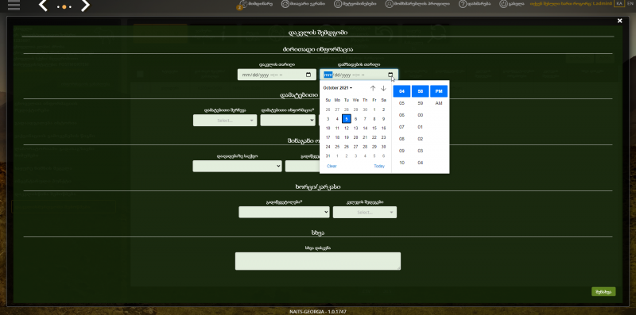Choose AM in time picker
The width and height of the screenshot is (636, 315).
pos(439,103)
